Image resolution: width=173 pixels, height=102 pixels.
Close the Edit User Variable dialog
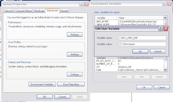[x=166, y=29]
